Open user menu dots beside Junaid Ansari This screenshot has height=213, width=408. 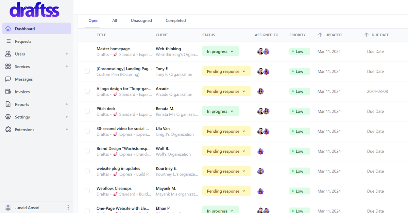tap(68, 208)
